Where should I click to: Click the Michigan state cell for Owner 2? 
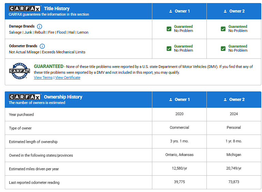pyautogui.click(x=234, y=155)
